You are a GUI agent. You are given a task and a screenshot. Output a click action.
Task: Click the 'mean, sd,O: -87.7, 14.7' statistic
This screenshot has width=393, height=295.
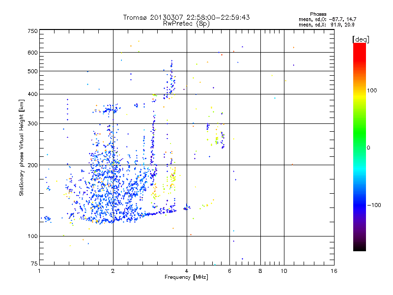point(327,19)
